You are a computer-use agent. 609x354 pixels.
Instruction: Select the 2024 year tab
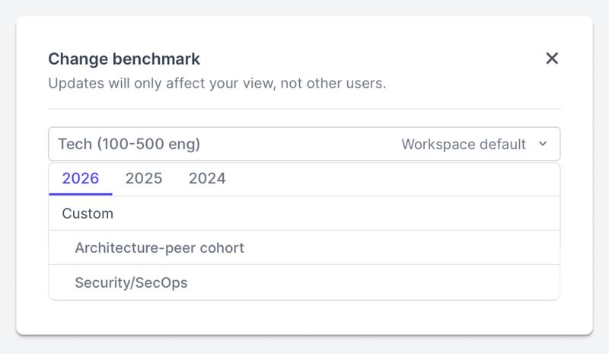[207, 179]
